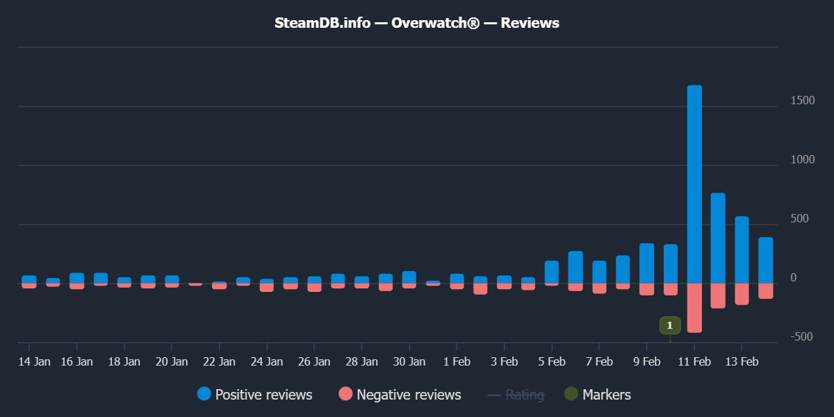Click the blue Positive reviews legend circle
The height and width of the screenshot is (417, 834).
click(x=204, y=394)
